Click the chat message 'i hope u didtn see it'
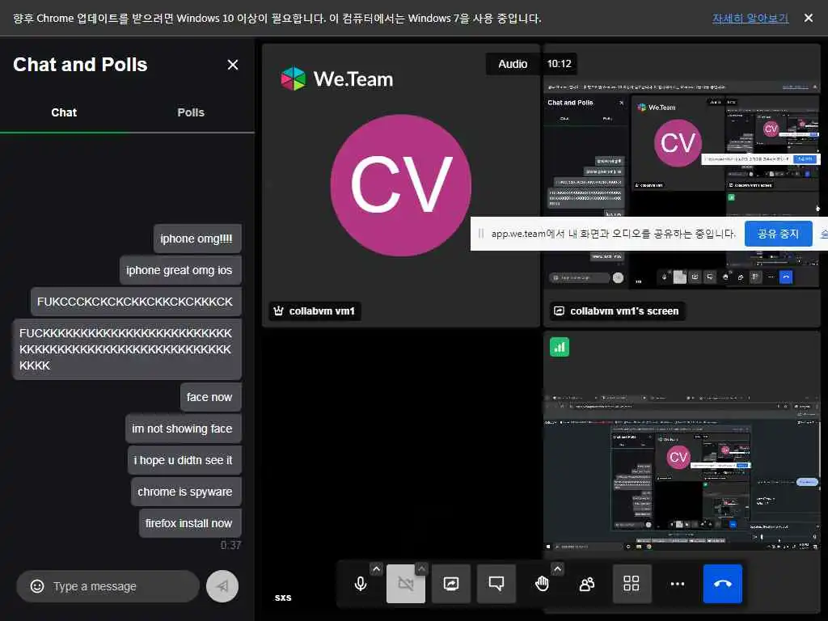 pyautogui.click(x=184, y=460)
